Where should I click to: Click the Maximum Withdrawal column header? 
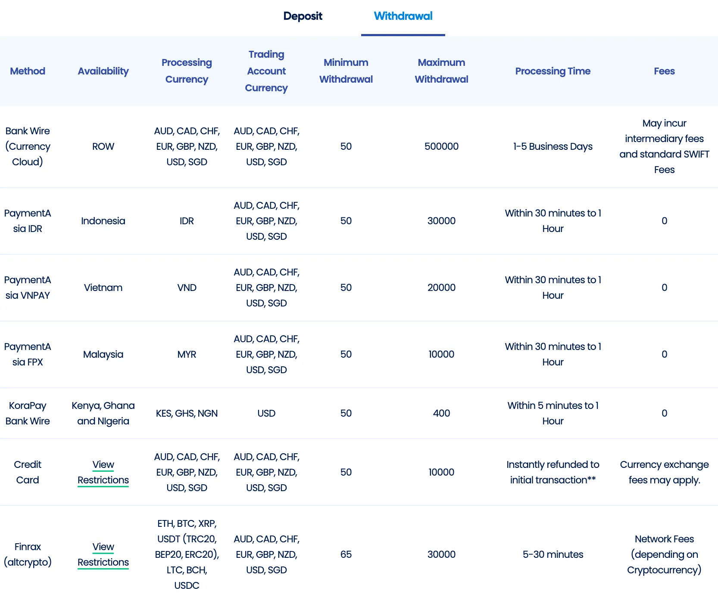point(441,71)
